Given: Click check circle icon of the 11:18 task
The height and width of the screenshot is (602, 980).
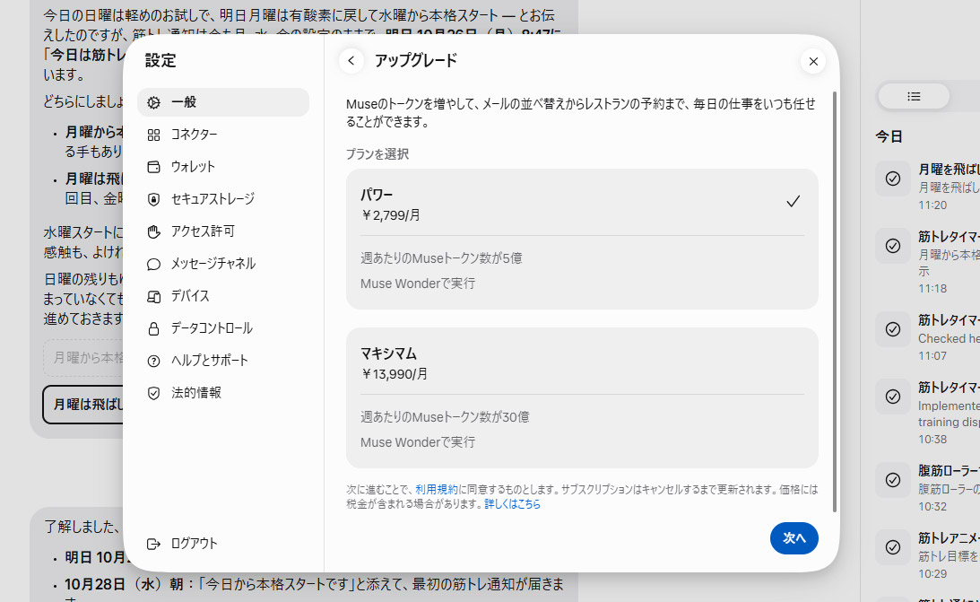Looking at the screenshot, I should [893, 246].
